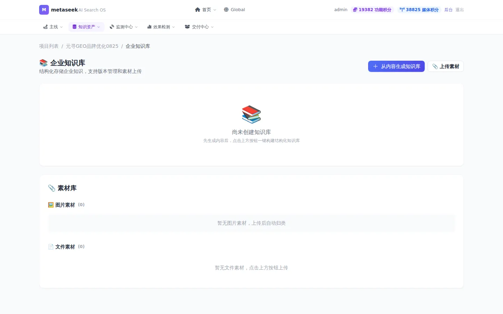Screen dimensions: 503x314
Task: Click the stacked books icon in the empty state
Action: pyautogui.click(x=251, y=114)
